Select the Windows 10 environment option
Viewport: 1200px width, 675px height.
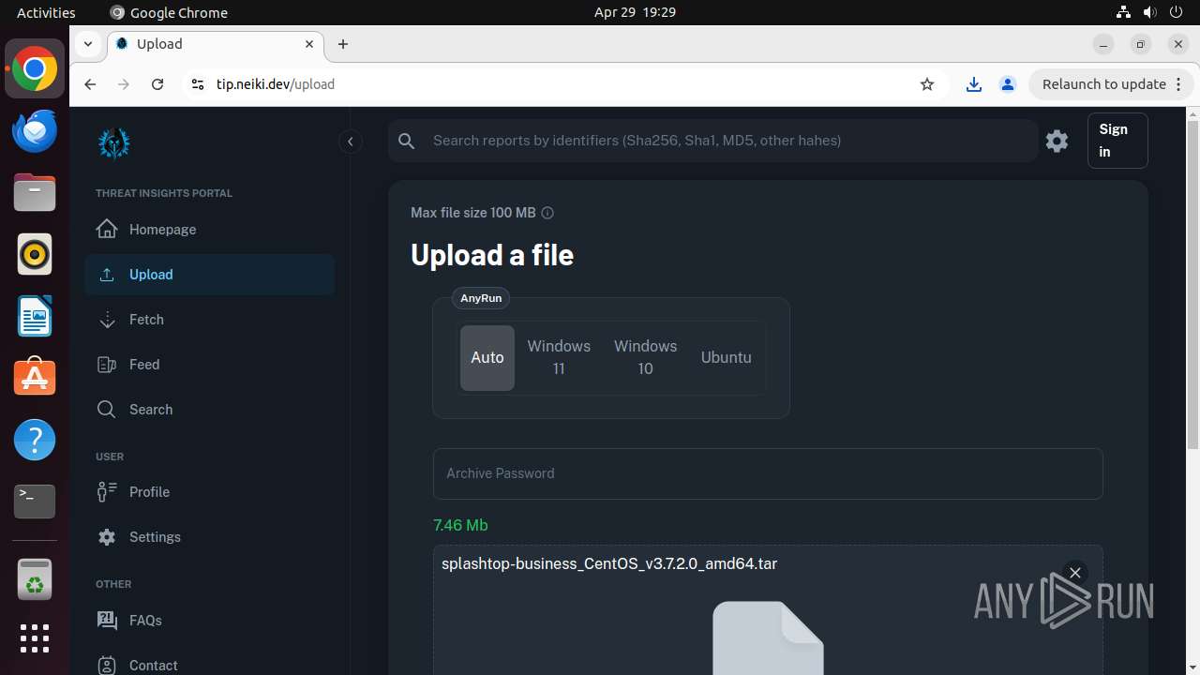click(645, 357)
